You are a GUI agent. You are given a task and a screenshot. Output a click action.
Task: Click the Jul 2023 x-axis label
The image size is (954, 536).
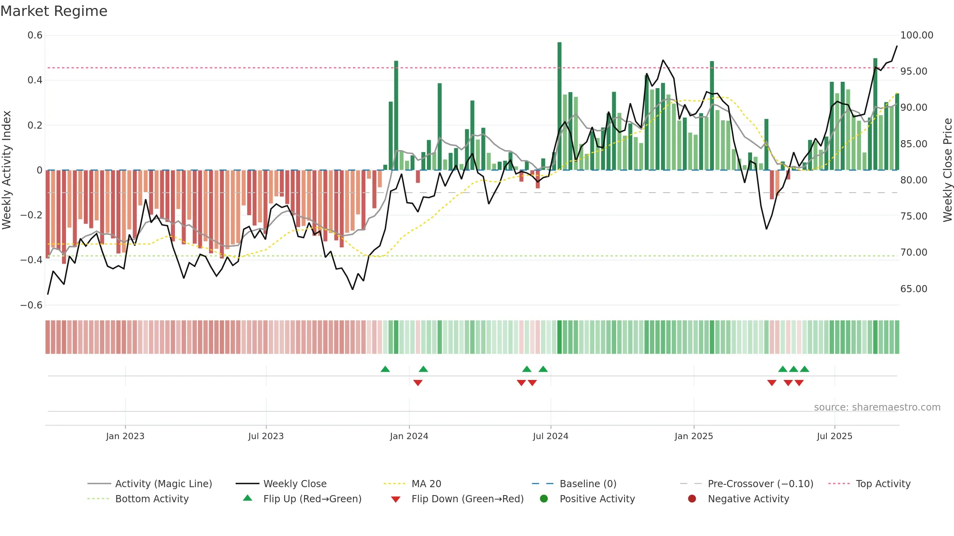tap(266, 436)
